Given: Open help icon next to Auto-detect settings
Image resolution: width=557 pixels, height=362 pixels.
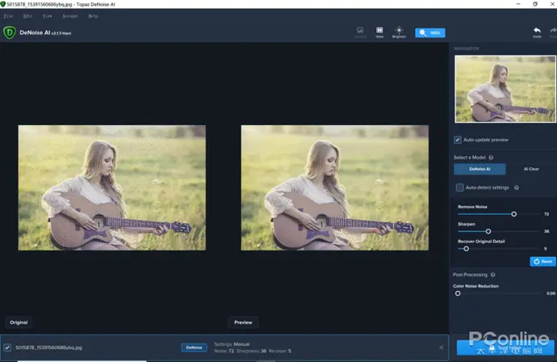Looking at the screenshot, I should (x=517, y=187).
